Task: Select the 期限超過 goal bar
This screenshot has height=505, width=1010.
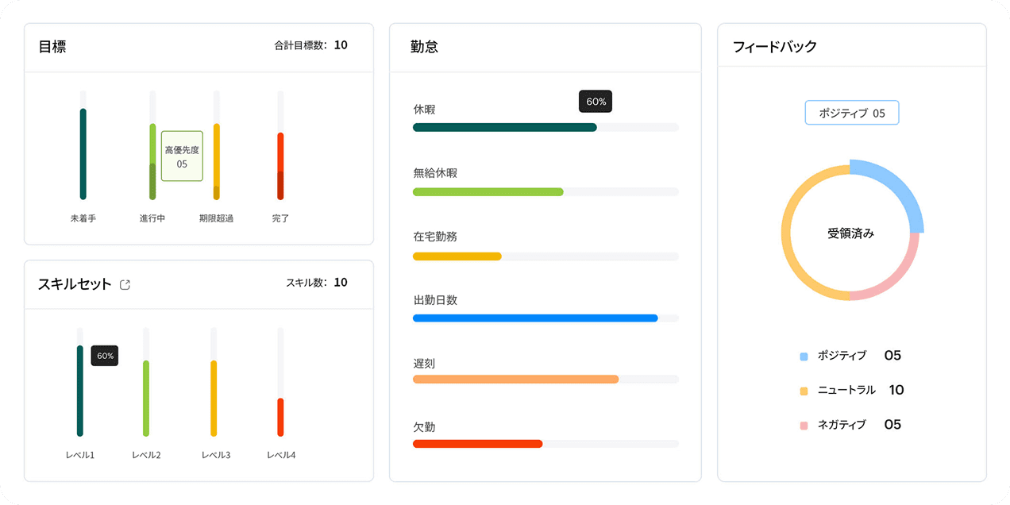Action: [x=216, y=161]
